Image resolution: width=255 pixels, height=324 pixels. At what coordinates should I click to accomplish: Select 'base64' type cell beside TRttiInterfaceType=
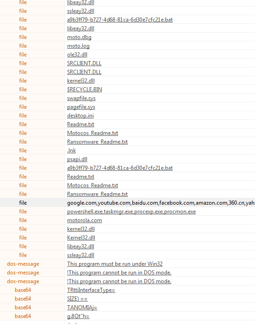[x=23, y=290]
